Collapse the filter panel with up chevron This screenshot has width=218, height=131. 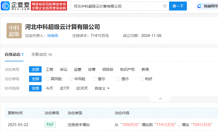(160, 99)
